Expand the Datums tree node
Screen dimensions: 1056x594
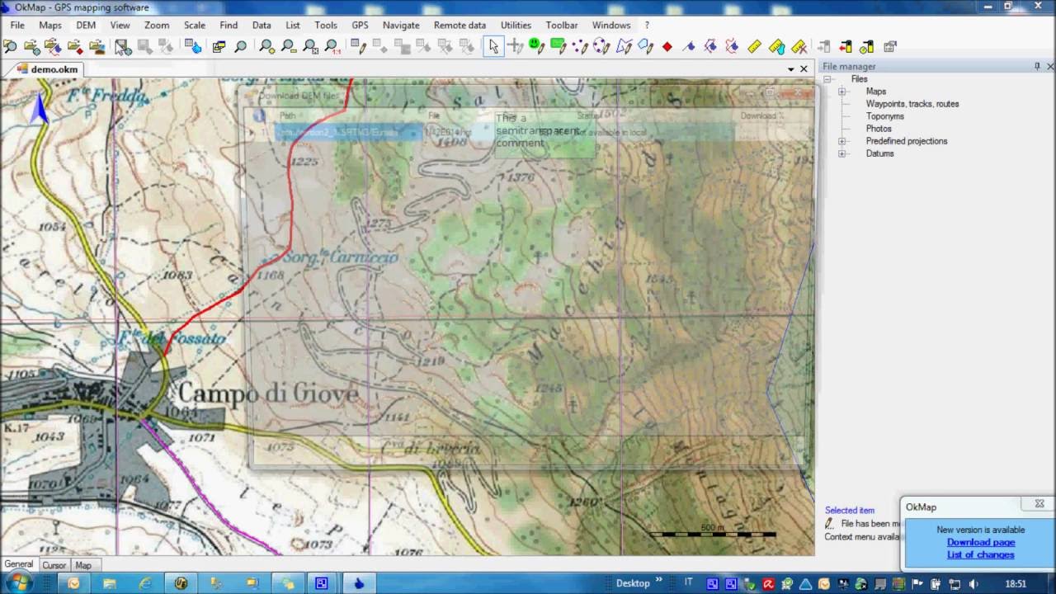(841, 153)
